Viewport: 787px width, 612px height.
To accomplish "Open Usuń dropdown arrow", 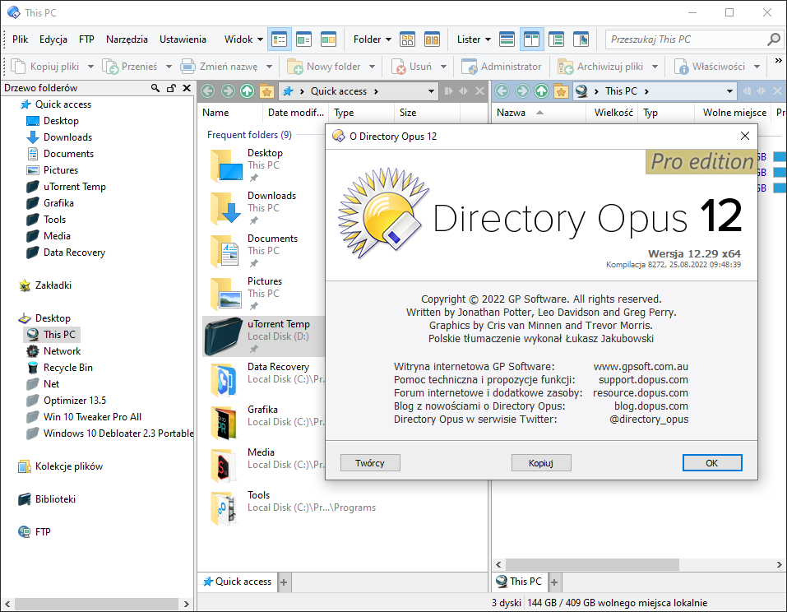I will [443, 67].
